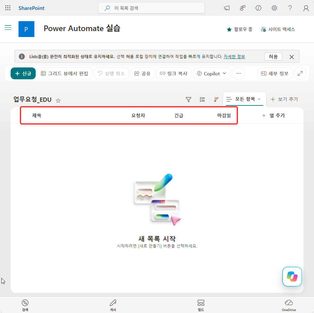Screen dimensions: 314x313
Task: Open the 세부 정보 details pane
Action: click(275, 73)
